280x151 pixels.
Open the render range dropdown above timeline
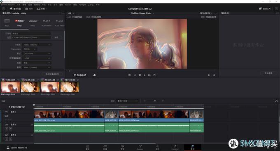point(128,101)
